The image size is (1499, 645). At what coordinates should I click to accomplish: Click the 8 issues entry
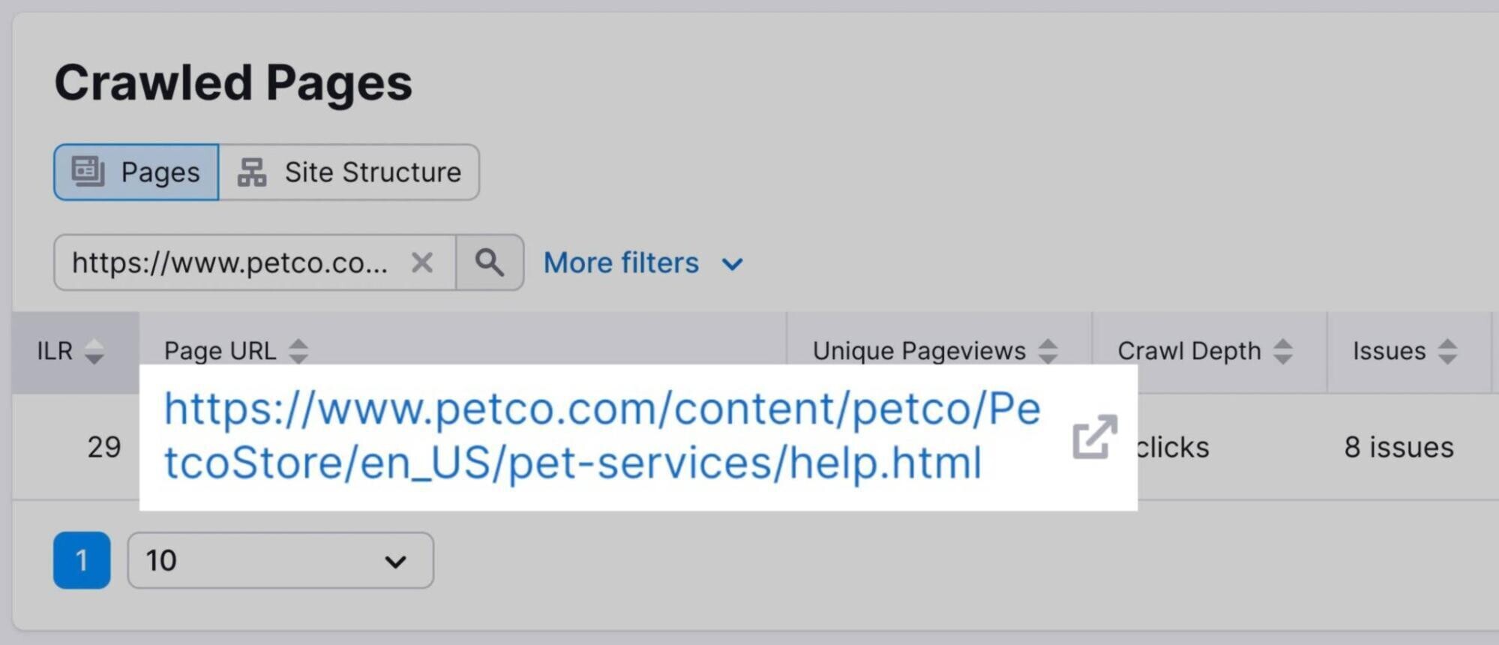[x=1398, y=447]
